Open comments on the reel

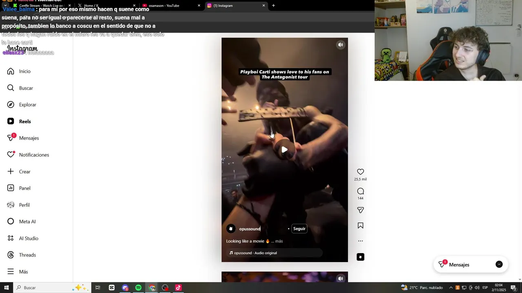pyautogui.click(x=361, y=191)
